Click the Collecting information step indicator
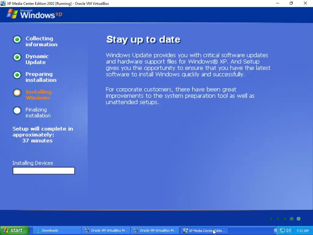 click(x=17, y=39)
